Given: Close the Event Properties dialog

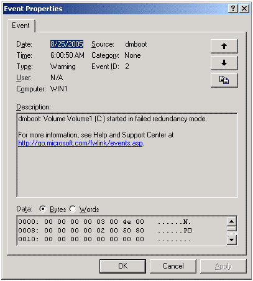Looking at the screenshot, I should (x=244, y=9).
